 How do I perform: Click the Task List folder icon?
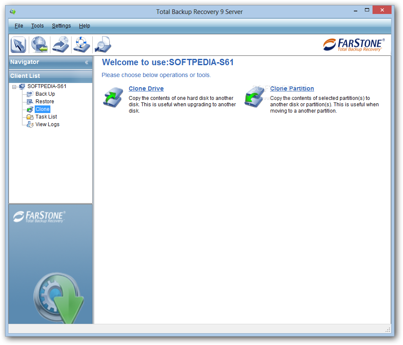click(30, 117)
